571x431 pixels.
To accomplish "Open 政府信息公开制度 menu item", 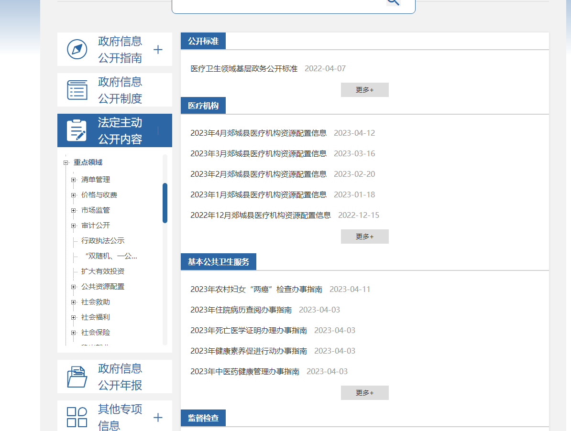I will coord(115,90).
